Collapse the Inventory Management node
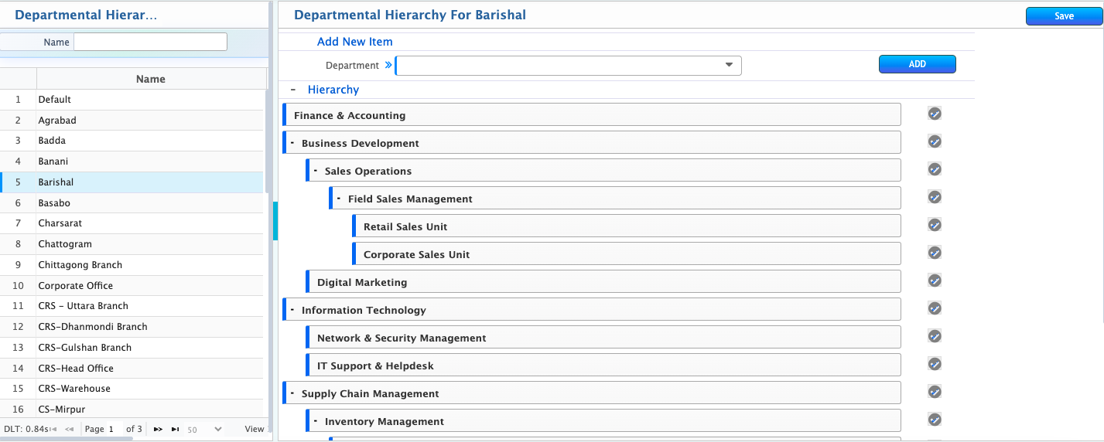1104x442 pixels. tap(316, 421)
